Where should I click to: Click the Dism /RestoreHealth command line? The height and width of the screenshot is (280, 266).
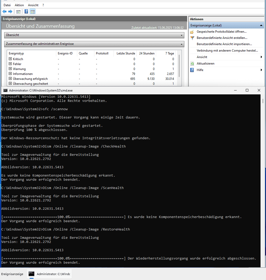click(66, 229)
